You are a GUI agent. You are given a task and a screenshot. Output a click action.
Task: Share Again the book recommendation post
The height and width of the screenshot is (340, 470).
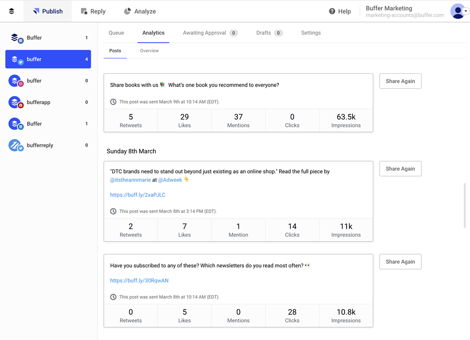click(x=400, y=81)
